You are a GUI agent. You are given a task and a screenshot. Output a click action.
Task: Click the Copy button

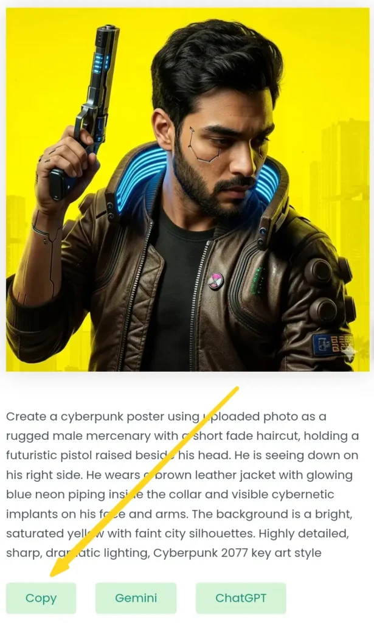point(41,598)
